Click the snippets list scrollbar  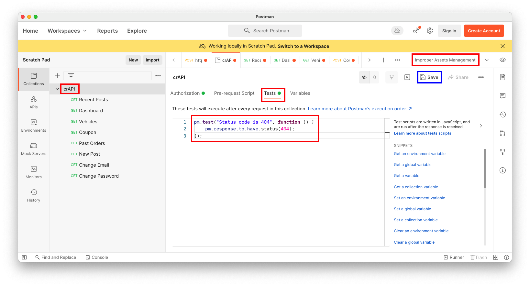pos(485,168)
